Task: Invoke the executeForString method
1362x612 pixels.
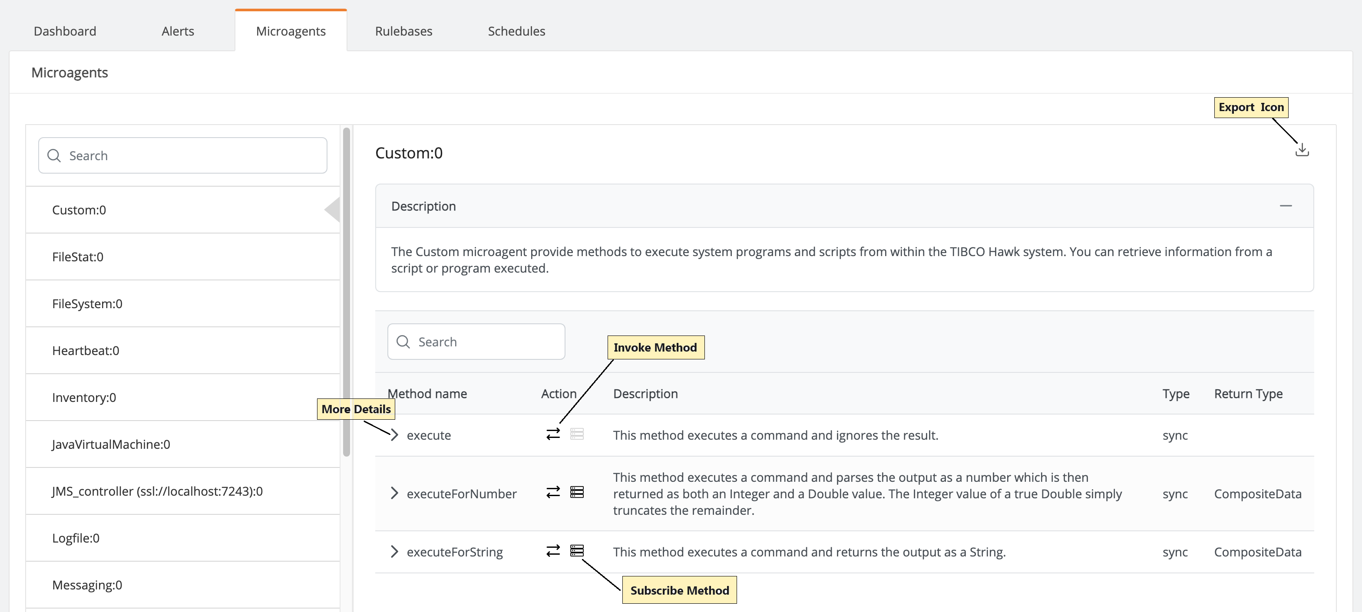Action: click(552, 551)
